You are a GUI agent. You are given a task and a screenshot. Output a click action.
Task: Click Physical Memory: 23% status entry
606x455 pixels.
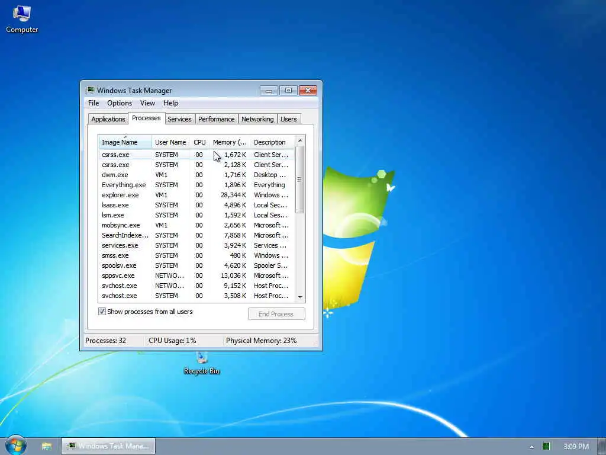pyautogui.click(x=261, y=341)
